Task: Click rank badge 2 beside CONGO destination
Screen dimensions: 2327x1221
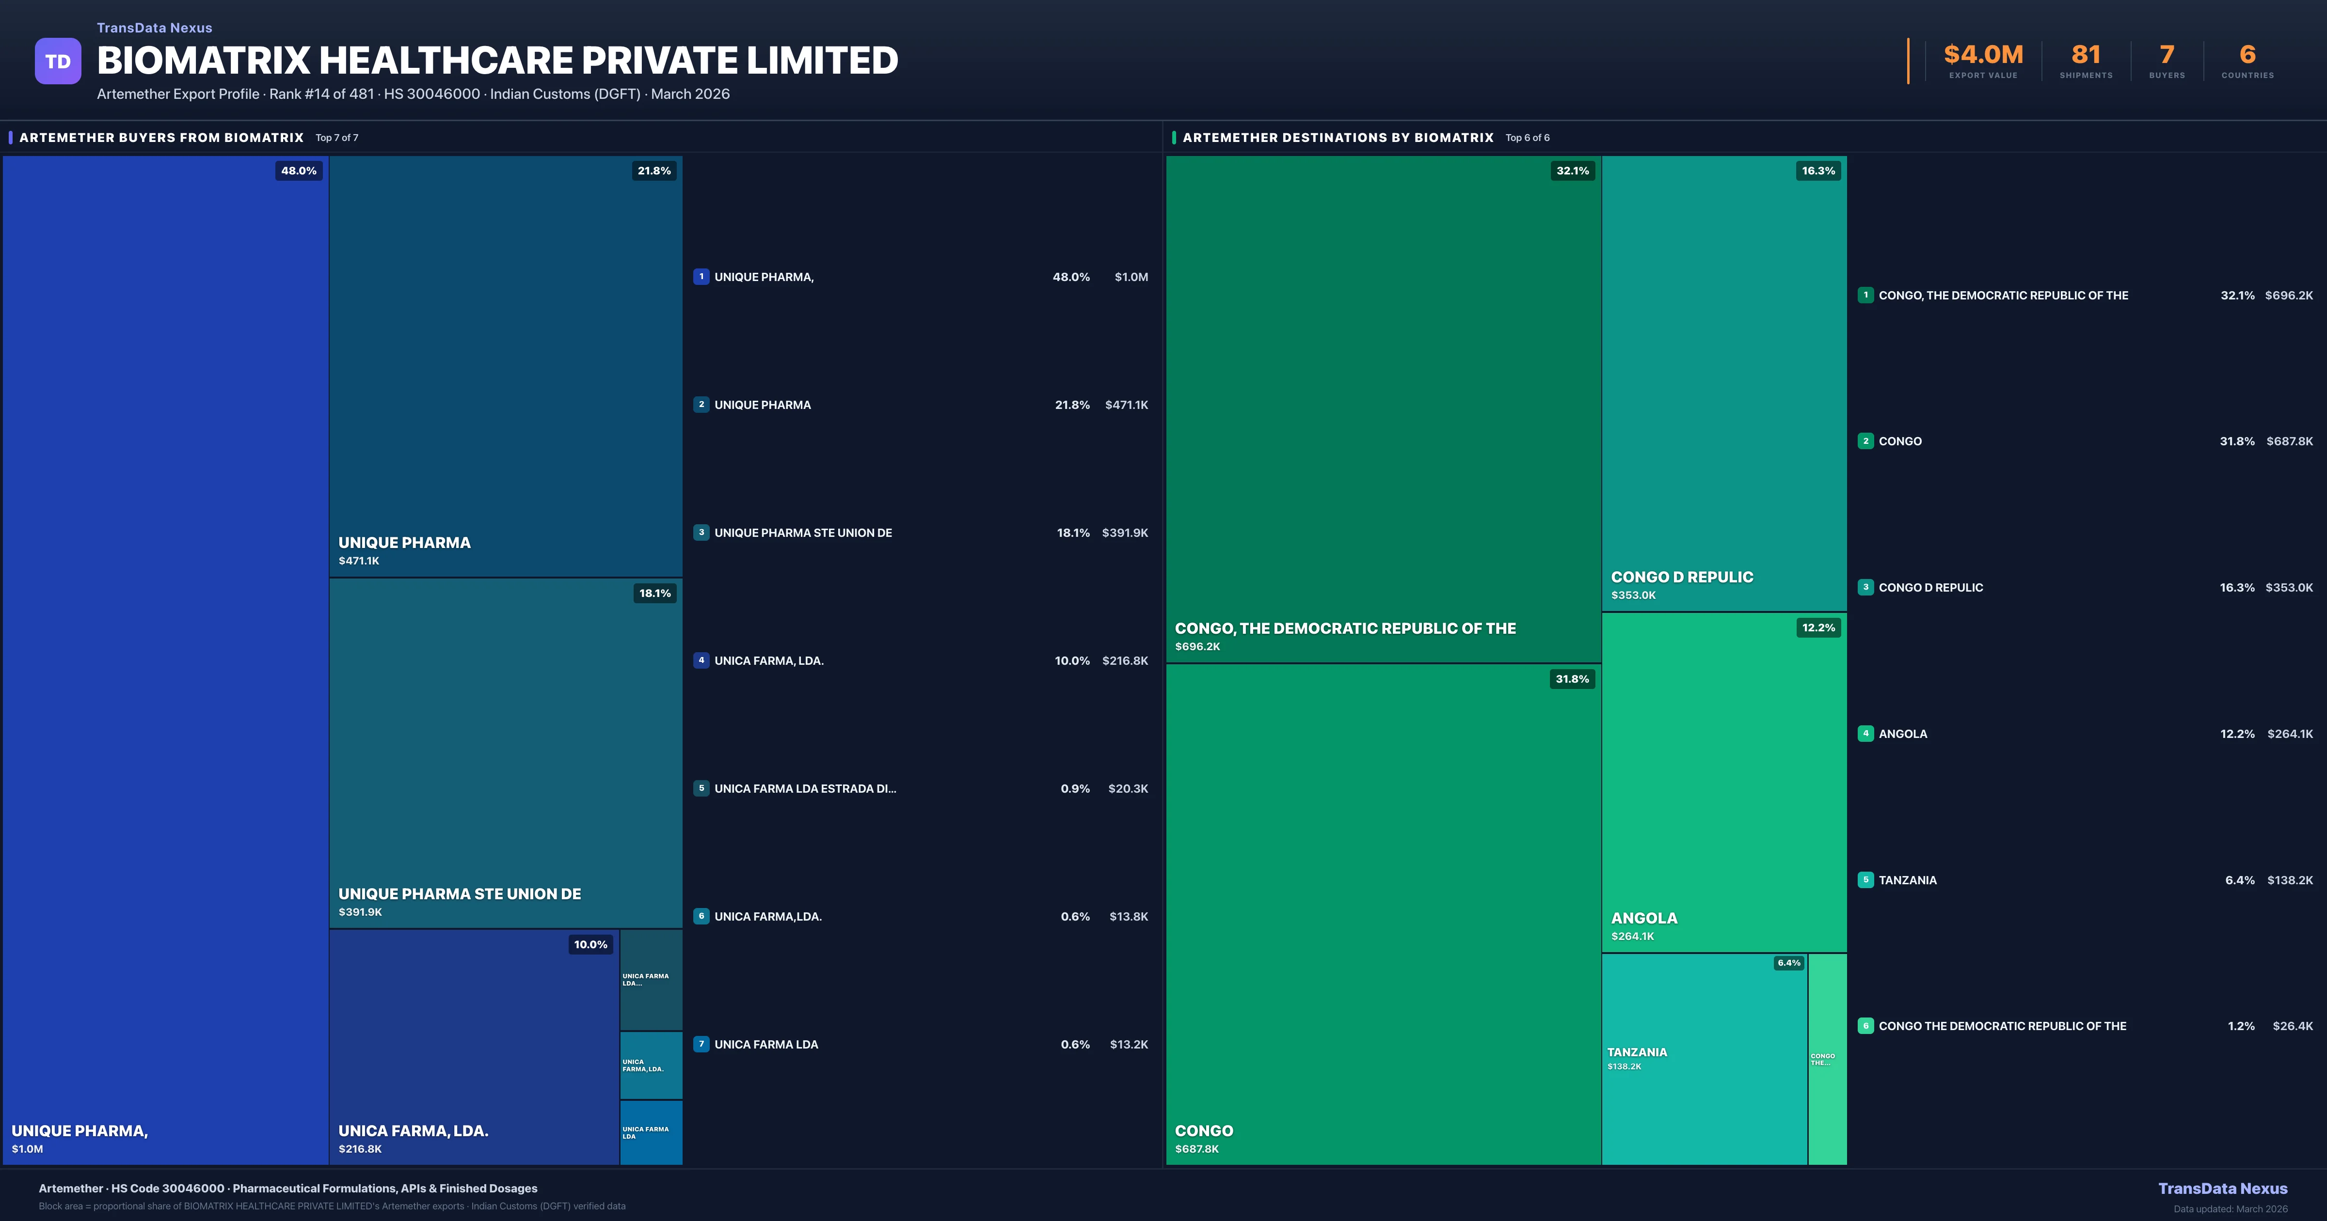Action: pos(1865,441)
